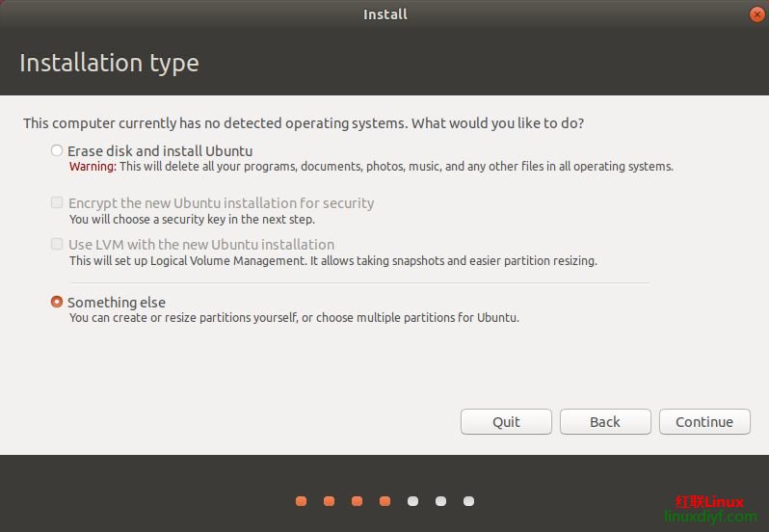Screen dimensions: 769x532
Task: Click Continue to proceed with installation
Action: [x=703, y=421]
